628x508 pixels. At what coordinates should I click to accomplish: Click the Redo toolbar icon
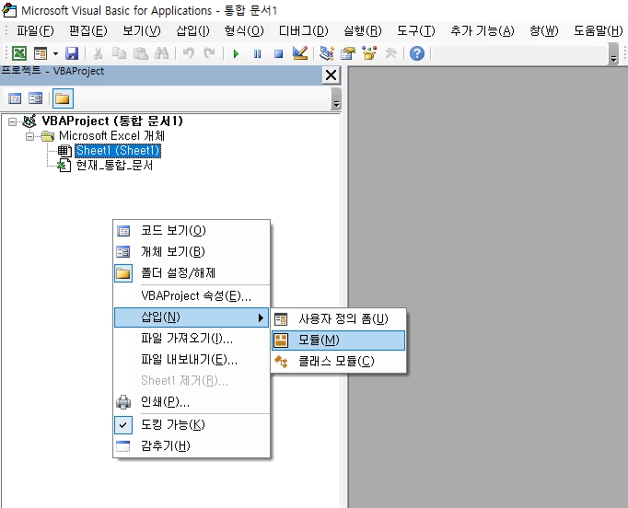(x=209, y=53)
